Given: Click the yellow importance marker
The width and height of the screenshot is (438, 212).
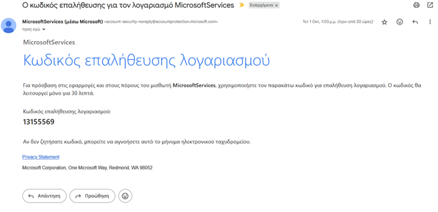Looking at the screenshot, I should click(x=242, y=5).
